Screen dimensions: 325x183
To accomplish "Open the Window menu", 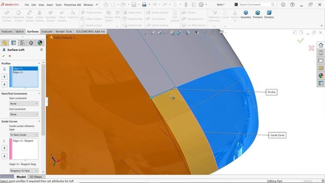I will [x=88, y=5].
